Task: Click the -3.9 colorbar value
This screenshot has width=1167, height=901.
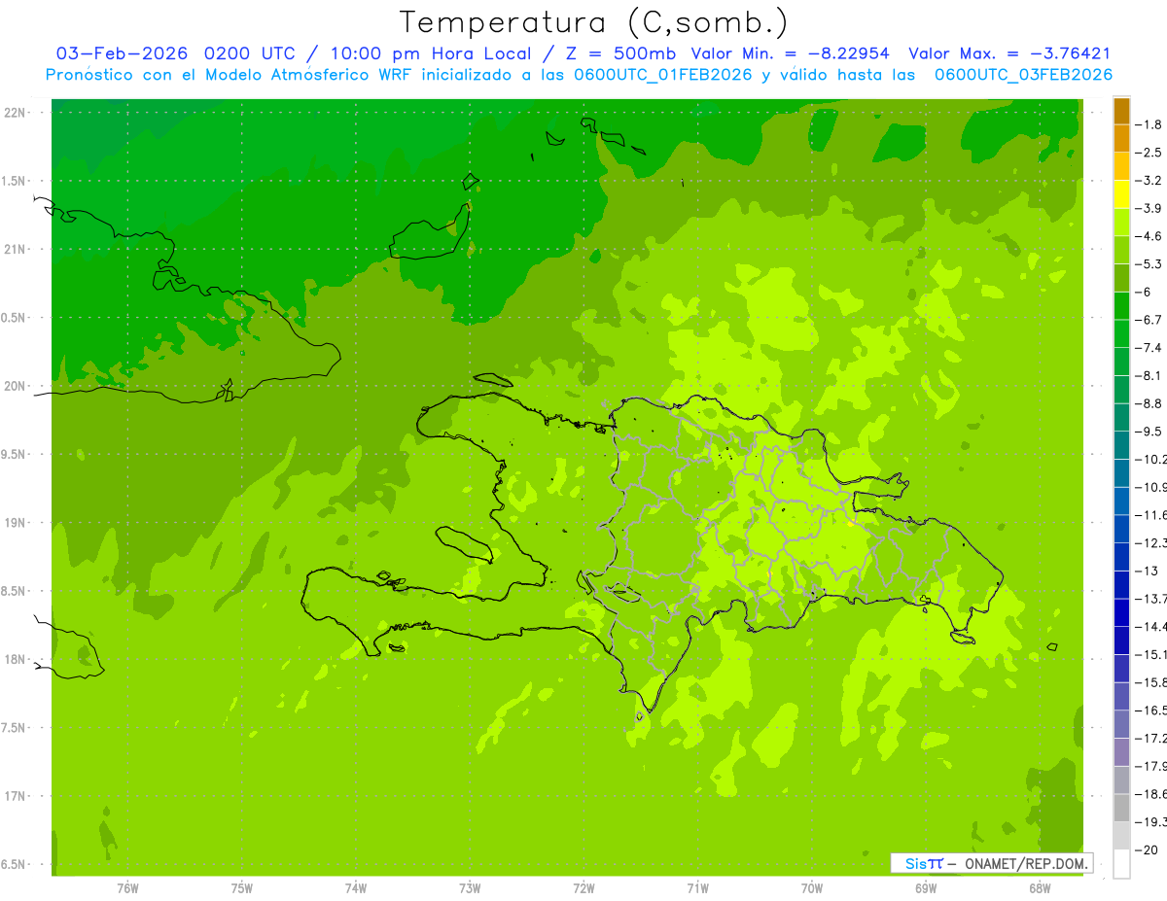Action: 1149,209
